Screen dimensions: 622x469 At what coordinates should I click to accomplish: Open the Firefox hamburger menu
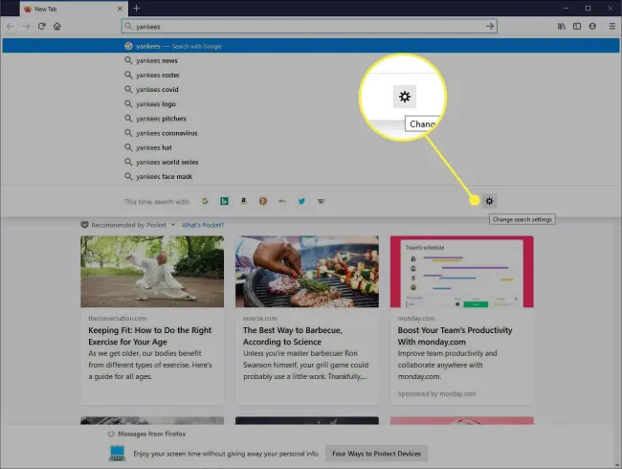pos(612,26)
